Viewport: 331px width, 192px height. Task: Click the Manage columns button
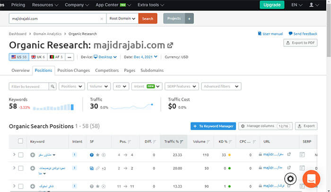click(x=265, y=126)
